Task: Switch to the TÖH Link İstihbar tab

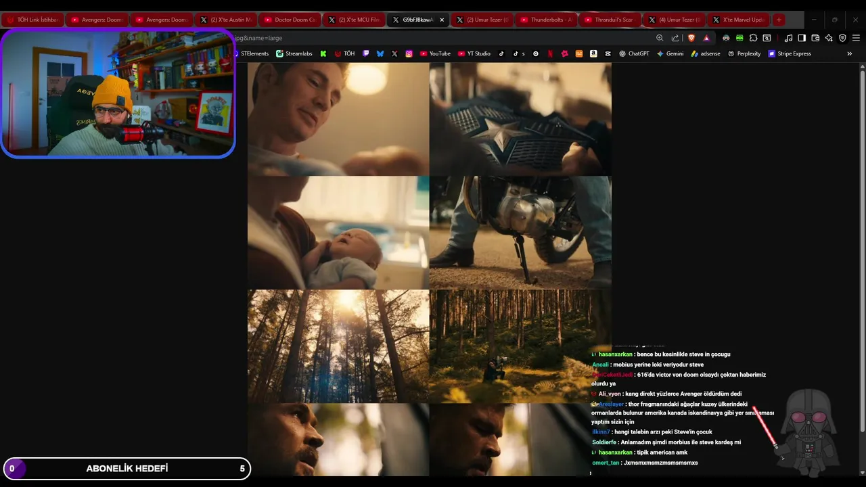Action: [32, 20]
